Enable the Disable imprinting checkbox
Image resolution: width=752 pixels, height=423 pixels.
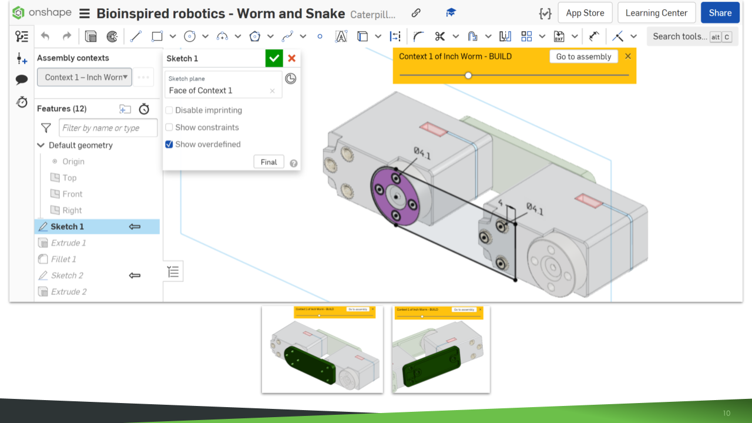pyautogui.click(x=169, y=110)
